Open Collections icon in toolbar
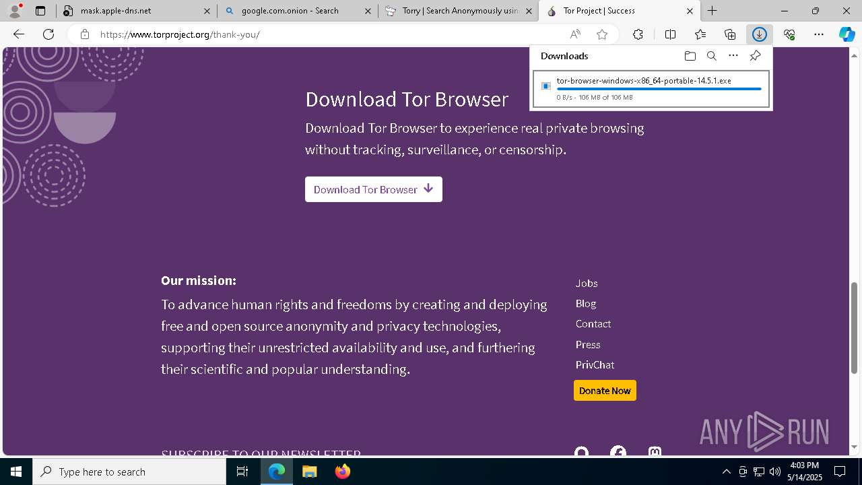This screenshot has height=485, width=862. [x=730, y=34]
